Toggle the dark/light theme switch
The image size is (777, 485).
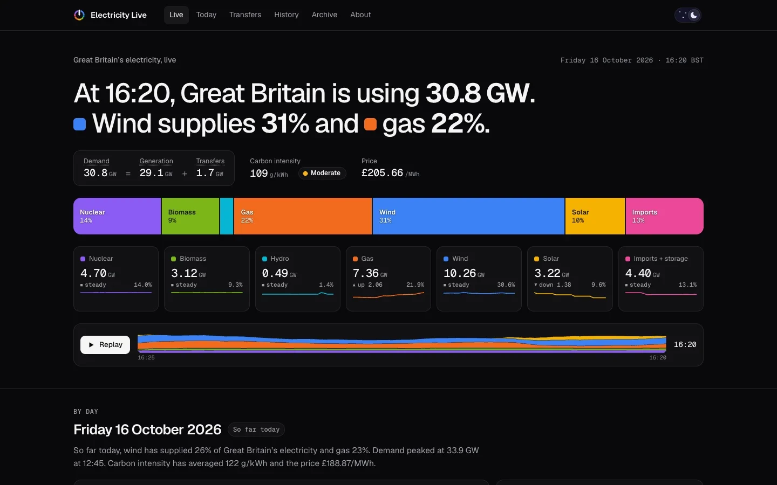tap(688, 15)
